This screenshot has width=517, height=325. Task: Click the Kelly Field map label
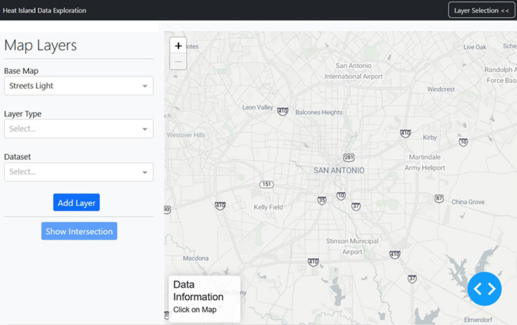click(x=268, y=207)
